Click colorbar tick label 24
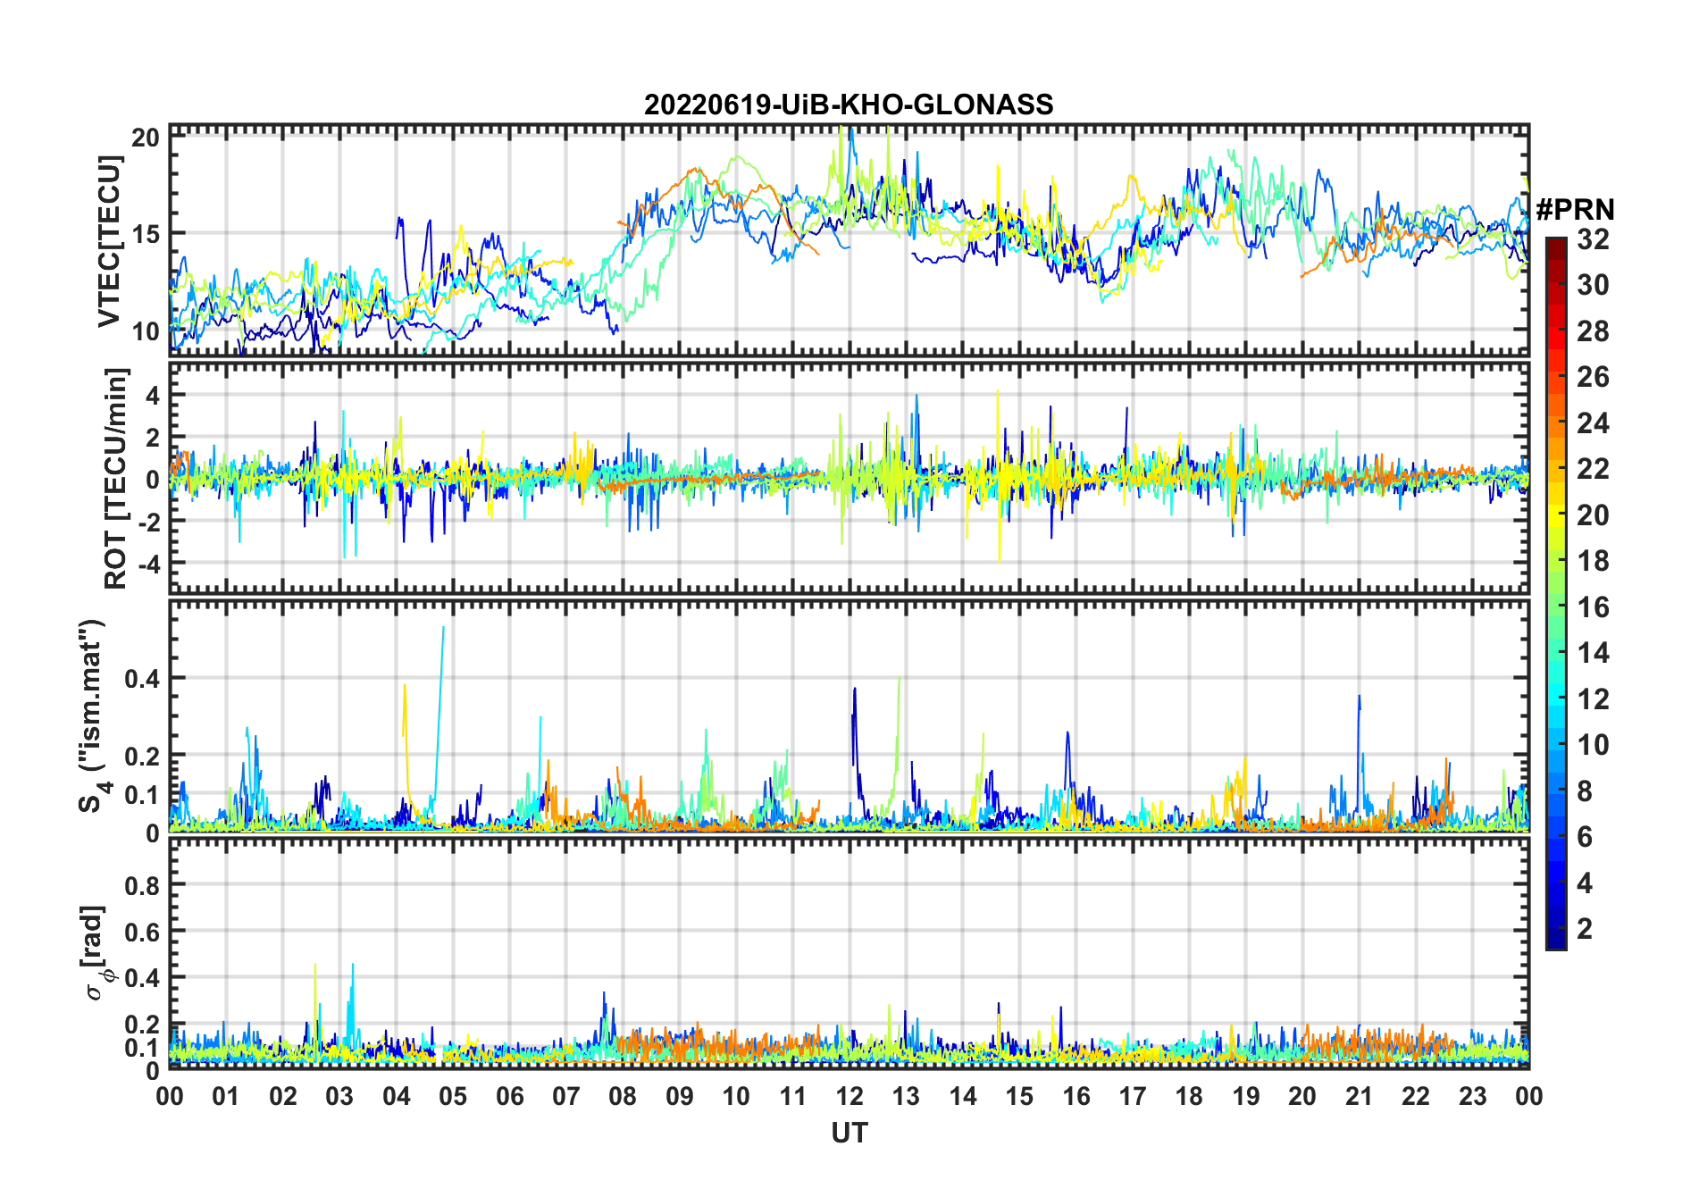This screenshot has width=1699, height=1188. coord(1593,422)
